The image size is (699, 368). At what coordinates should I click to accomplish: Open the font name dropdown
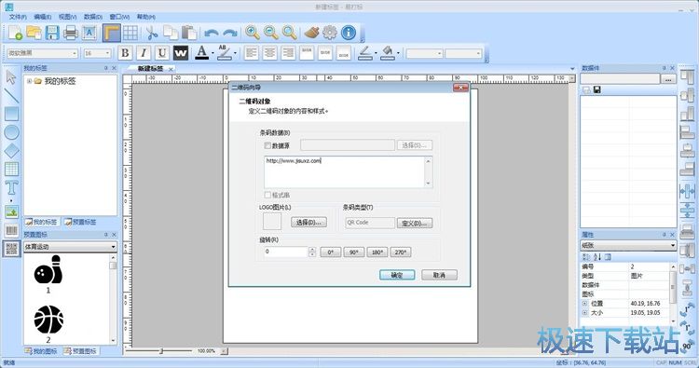click(75, 53)
